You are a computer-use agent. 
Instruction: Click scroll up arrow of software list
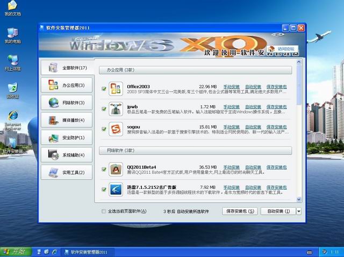click(299, 62)
